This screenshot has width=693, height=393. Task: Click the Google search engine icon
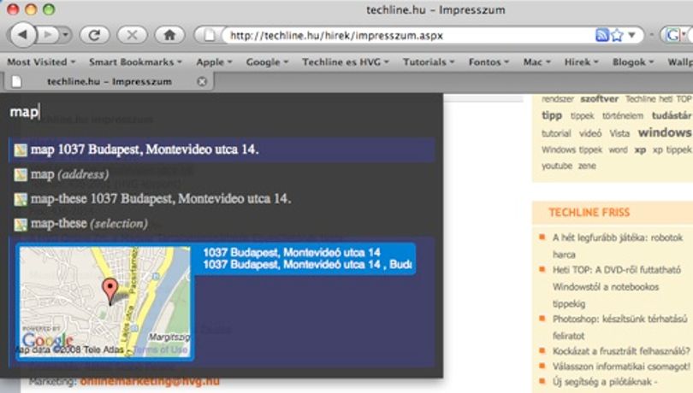(x=673, y=35)
